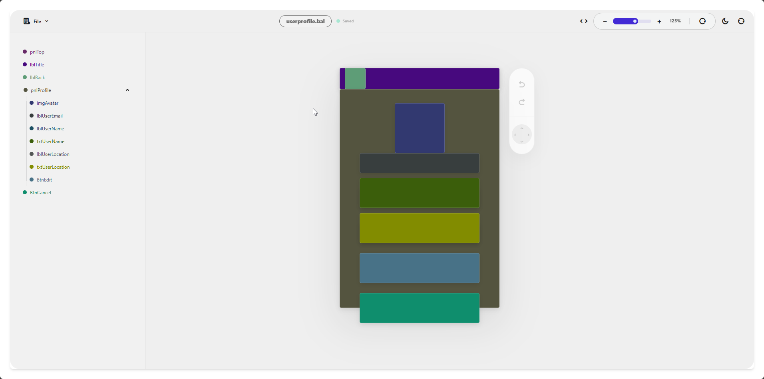This screenshot has height=379, width=764.
Task: Click the zoom out minus button
Action: coord(605,22)
